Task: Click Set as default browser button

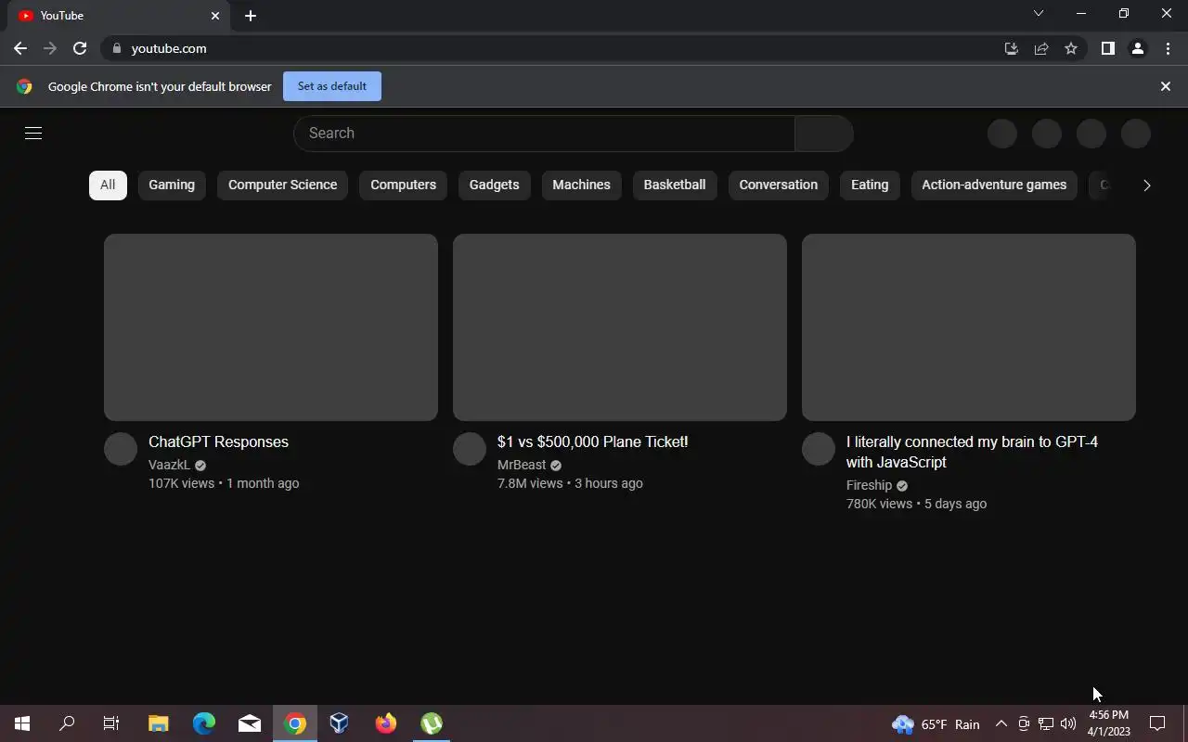Action: pyautogui.click(x=332, y=86)
